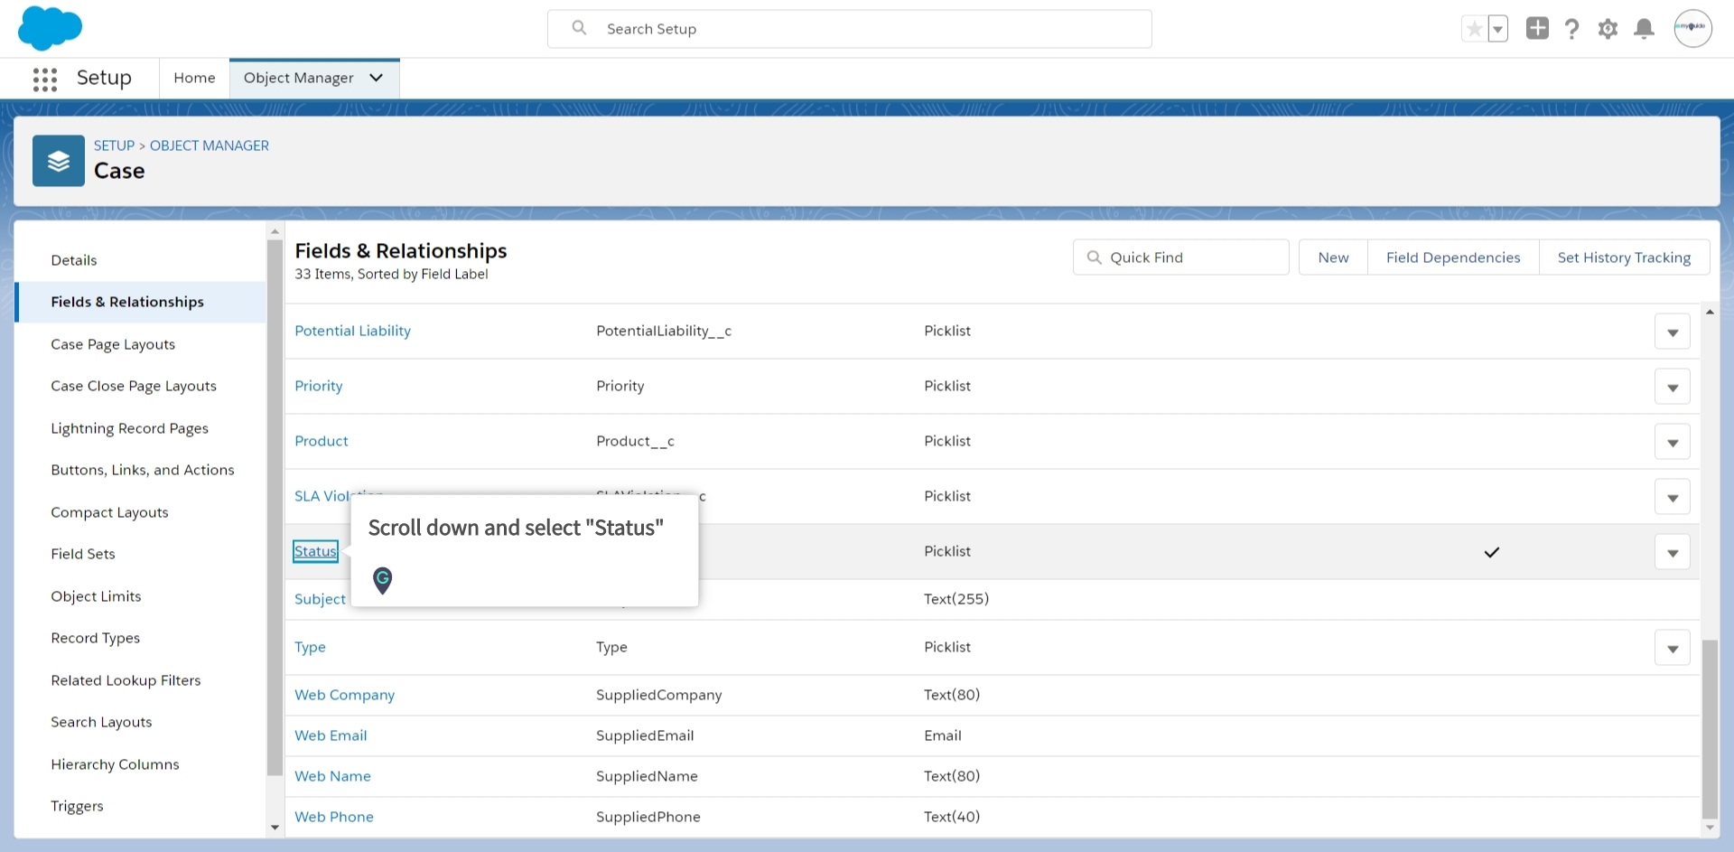Screen dimensions: 1734x852
Task: Open the user profile avatar
Action: pyautogui.click(x=1692, y=28)
